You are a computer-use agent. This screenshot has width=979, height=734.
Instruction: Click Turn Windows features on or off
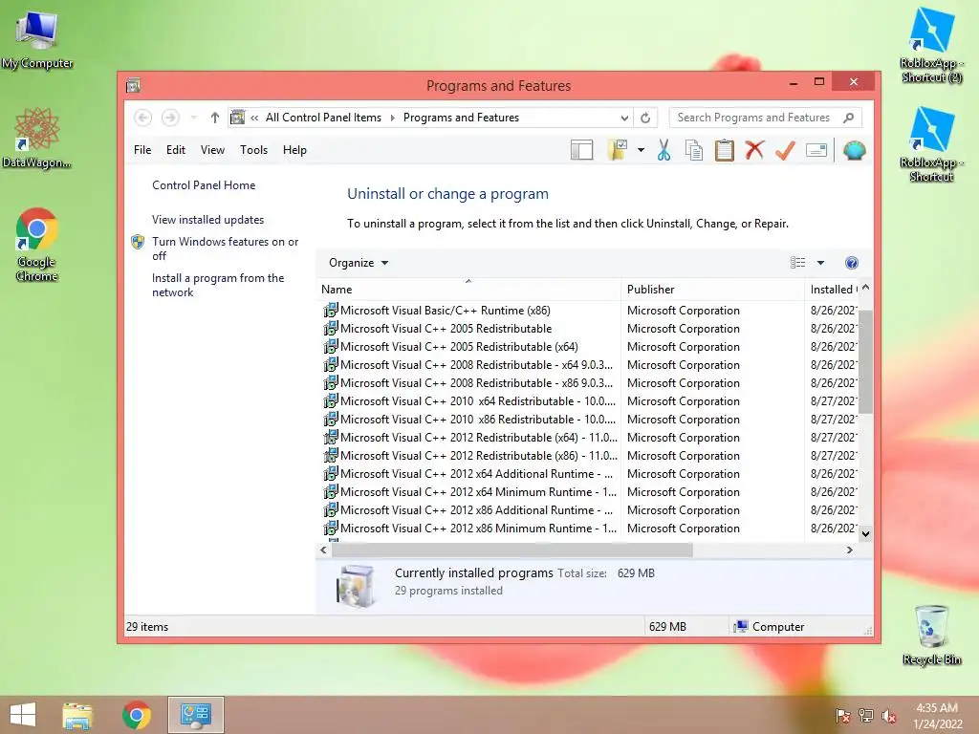[225, 248]
